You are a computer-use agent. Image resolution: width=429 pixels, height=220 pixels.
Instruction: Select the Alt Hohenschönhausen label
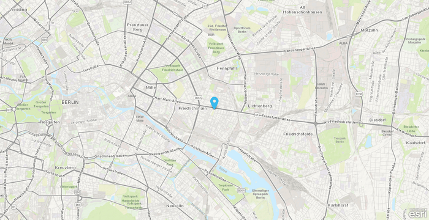297,10
